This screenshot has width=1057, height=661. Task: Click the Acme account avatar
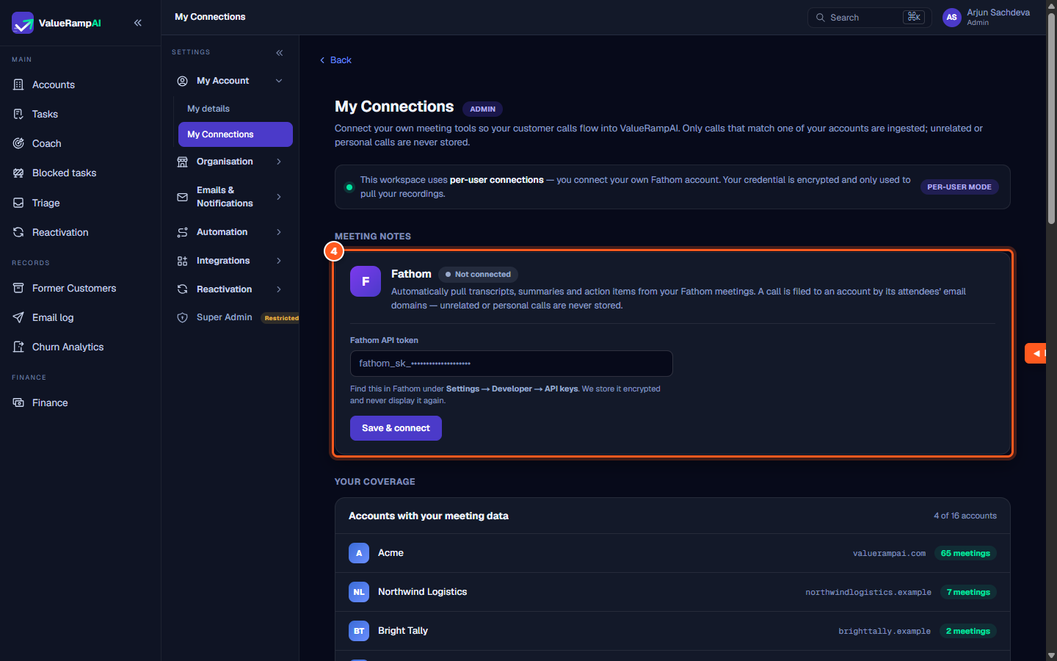(x=359, y=553)
